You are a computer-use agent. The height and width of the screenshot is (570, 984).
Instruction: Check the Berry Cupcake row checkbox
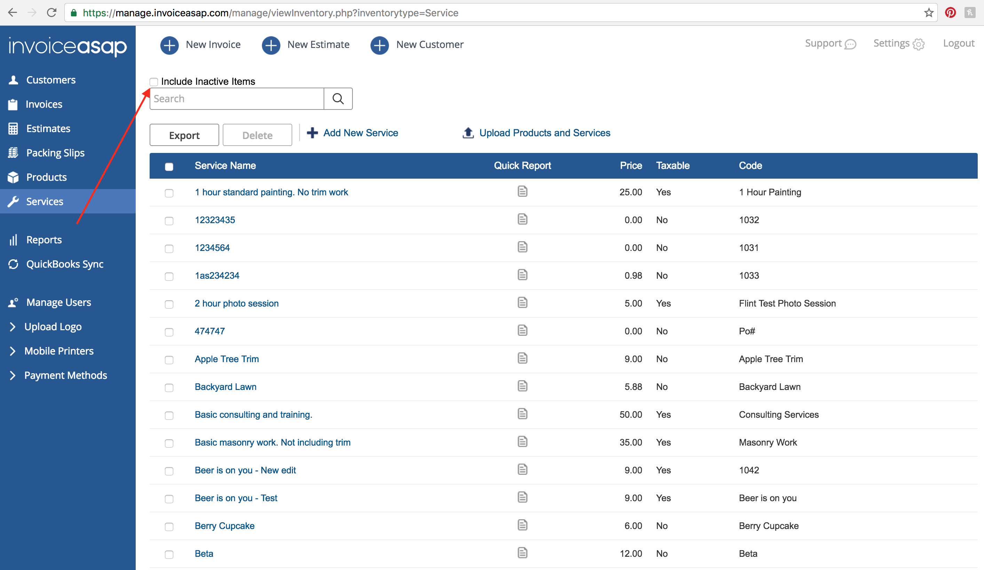click(x=169, y=527)
